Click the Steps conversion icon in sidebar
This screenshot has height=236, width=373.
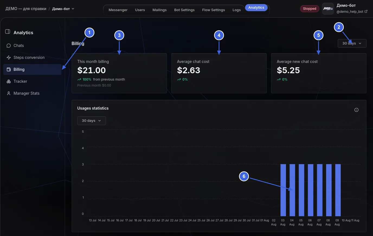click(9, 58)
